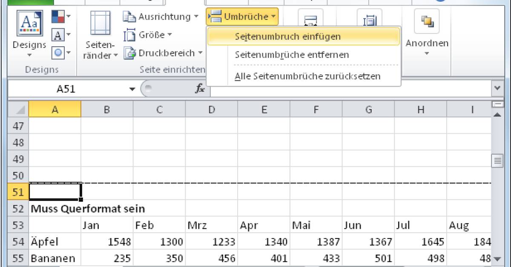Click the Name Box showing A51
This screenshot has width=511, height=267.
pyautogui.click(x=66, y=90)
